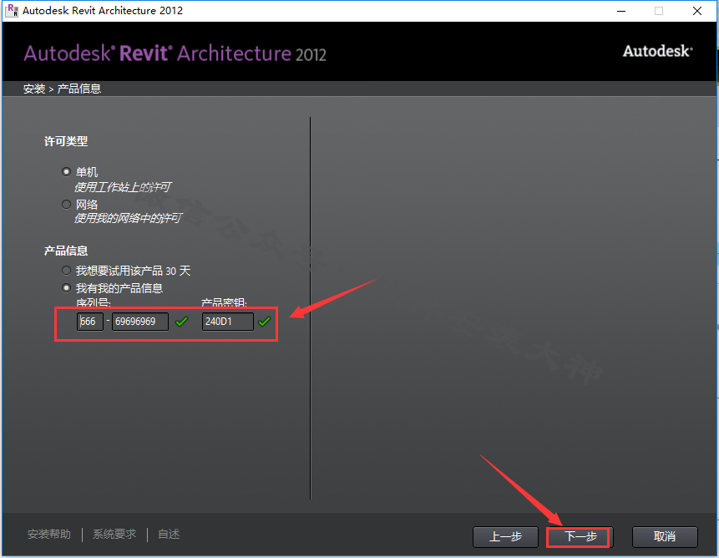The height and width of the screenshot is (558, 719).
Task: Choose 我想要试用该产品 30 天 trial option
Action: (x=67, y=271)
